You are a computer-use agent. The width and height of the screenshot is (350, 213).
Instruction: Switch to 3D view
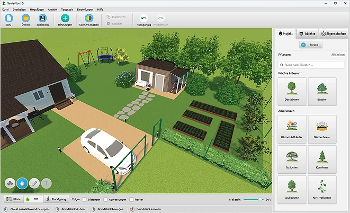pyautogui.click(x=33, y=199)
